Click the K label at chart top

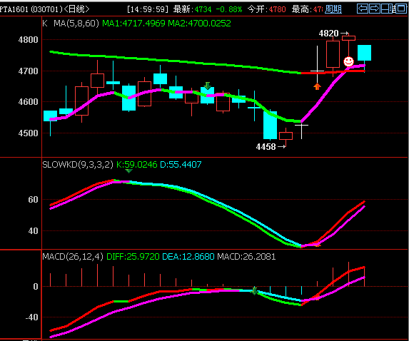pos(45,24)
